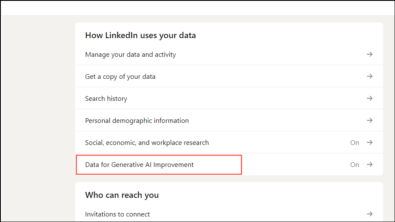This screenshot has width=395, height=222.
Task: Click the Who can reach you heading
Action: click(122, 195)
